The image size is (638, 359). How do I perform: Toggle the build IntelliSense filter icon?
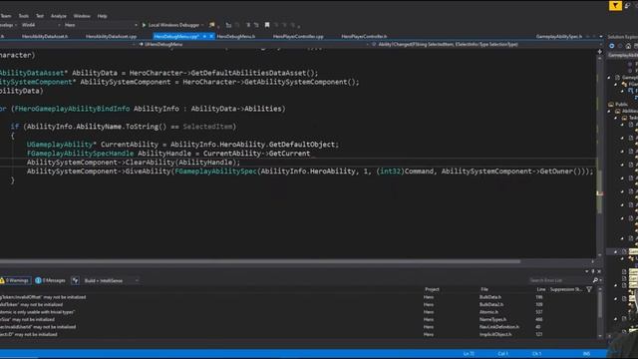[76, 280]
